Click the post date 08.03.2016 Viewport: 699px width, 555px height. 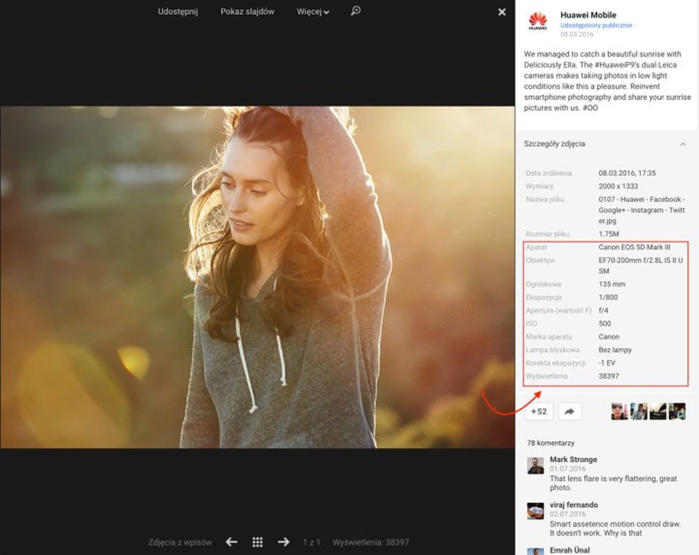coord(577,34)
